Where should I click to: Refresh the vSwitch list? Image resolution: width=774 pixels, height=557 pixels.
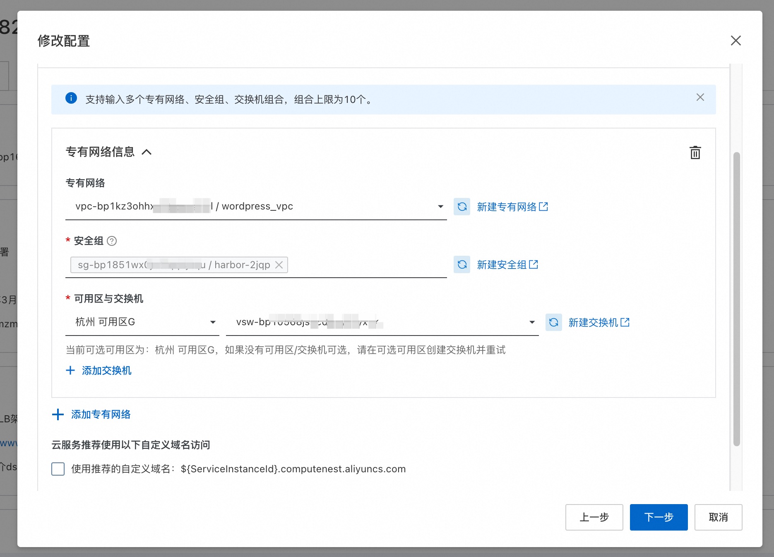pyautogui.click(x=553, y=322)
